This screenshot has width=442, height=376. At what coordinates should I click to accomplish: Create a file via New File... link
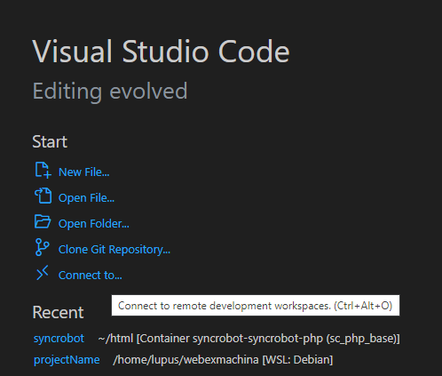tap(84, 172)
